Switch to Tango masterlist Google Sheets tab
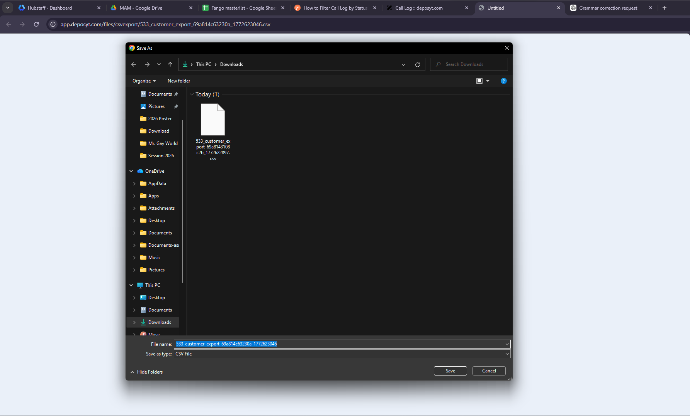Viewport: 690px width, 416px height. click(243, 8)
